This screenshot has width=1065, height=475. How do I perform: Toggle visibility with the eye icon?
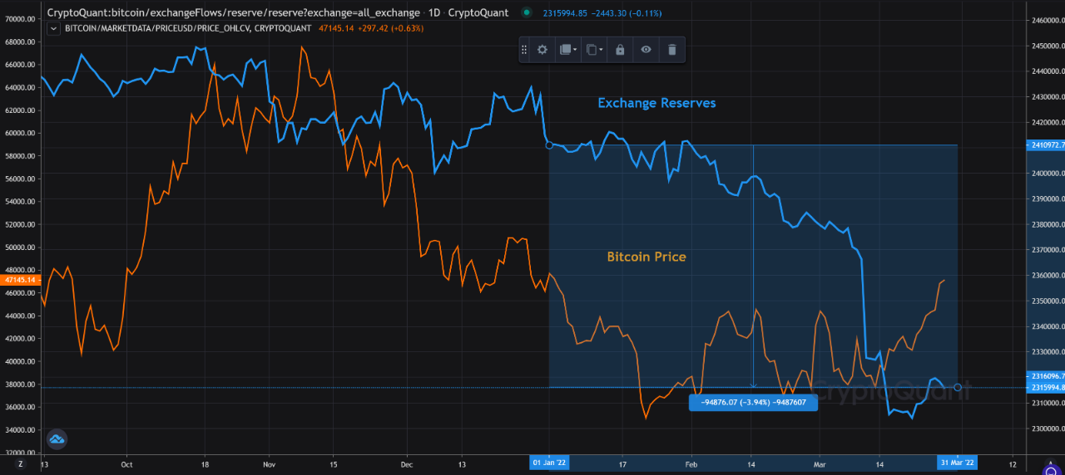pos(646,50)
